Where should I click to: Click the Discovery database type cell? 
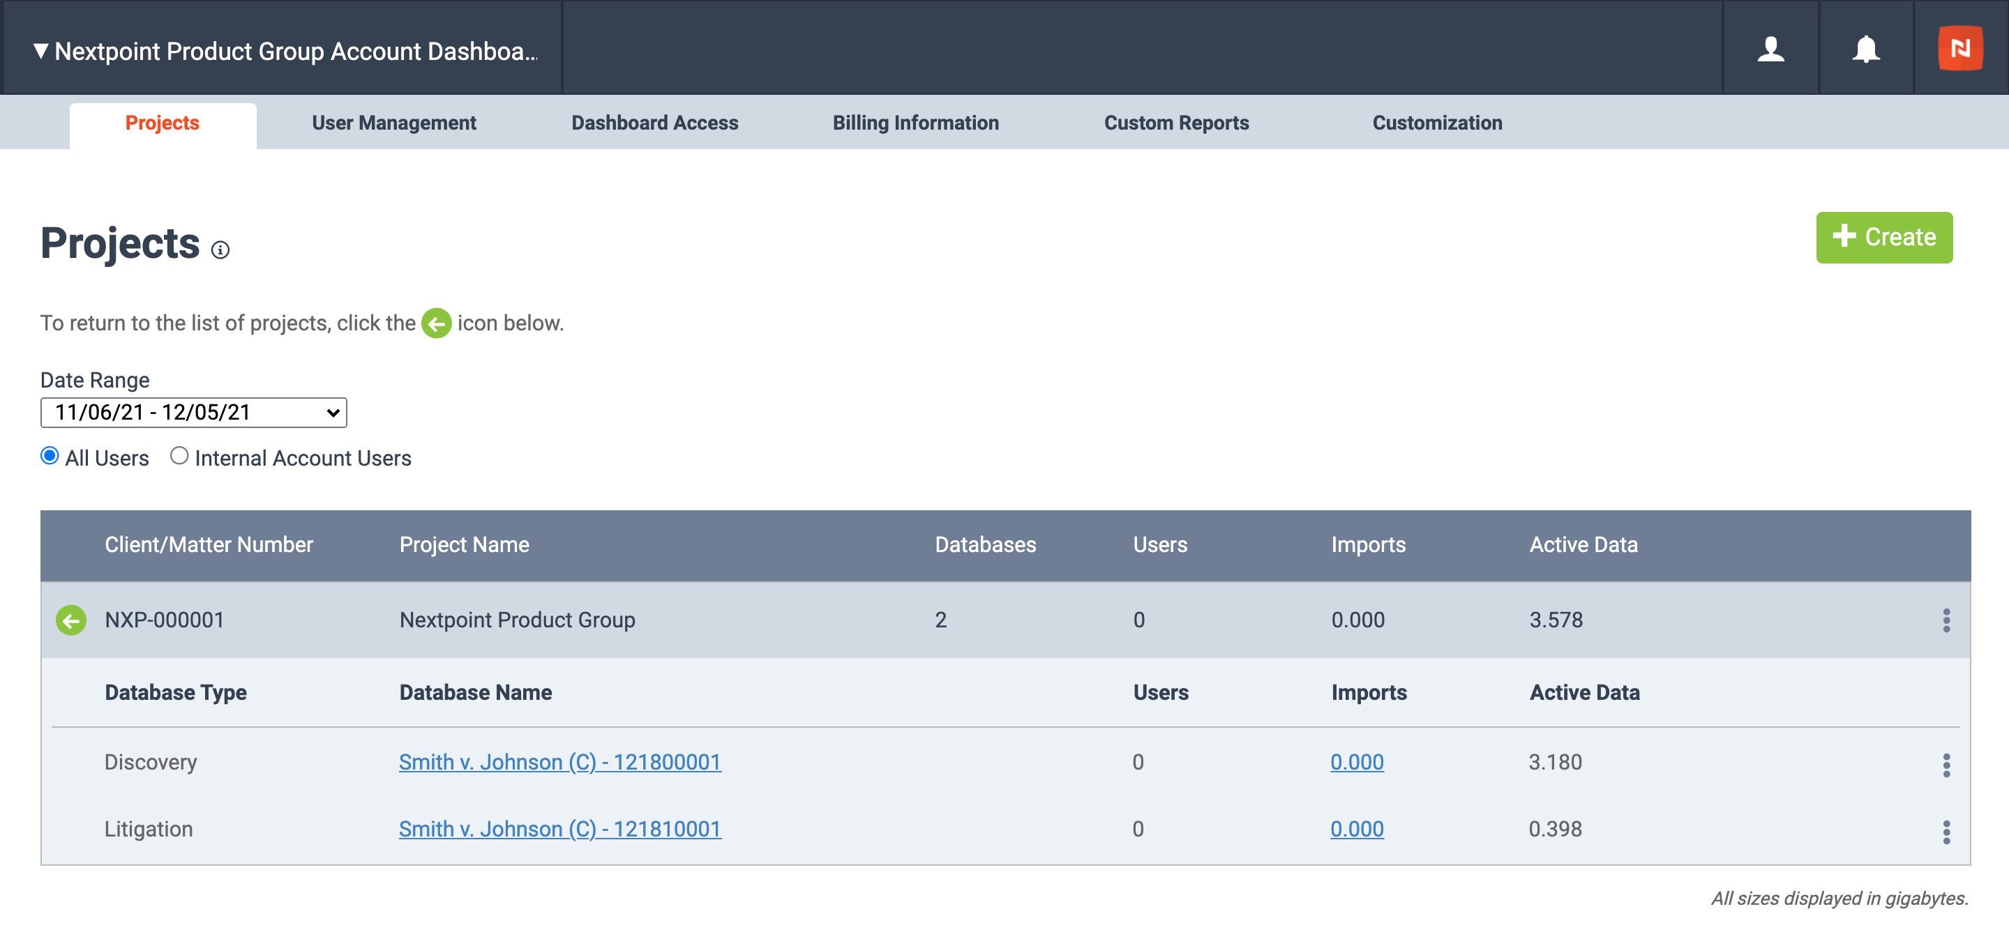[x=151, y=762]
